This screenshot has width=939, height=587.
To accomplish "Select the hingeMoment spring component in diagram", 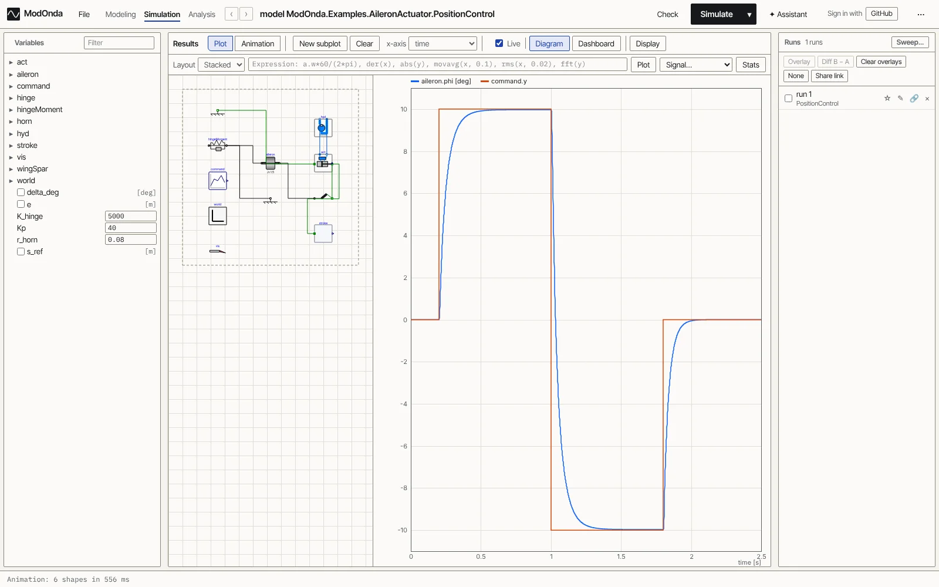I will pos(218,145).
